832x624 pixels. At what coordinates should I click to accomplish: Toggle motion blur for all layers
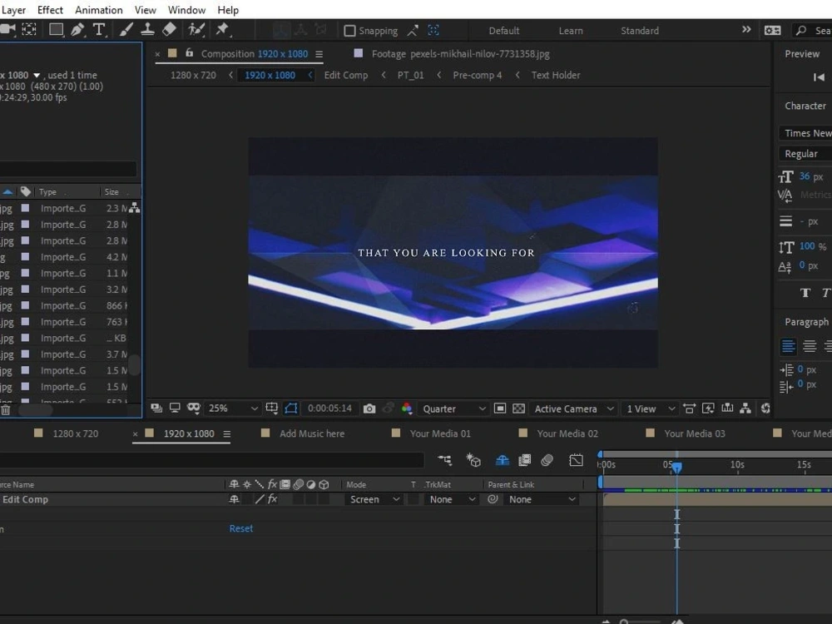(547, 460)
